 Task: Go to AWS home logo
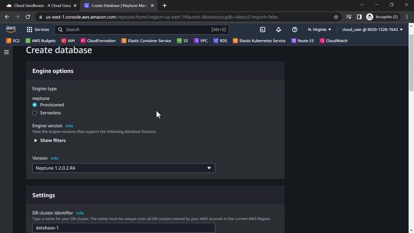(11, 29)
